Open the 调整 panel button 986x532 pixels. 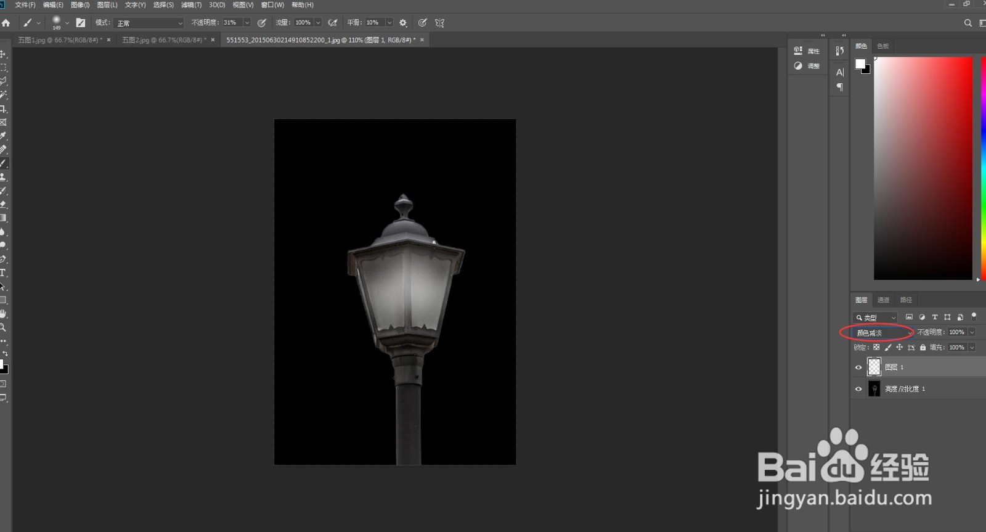point(807,66)
